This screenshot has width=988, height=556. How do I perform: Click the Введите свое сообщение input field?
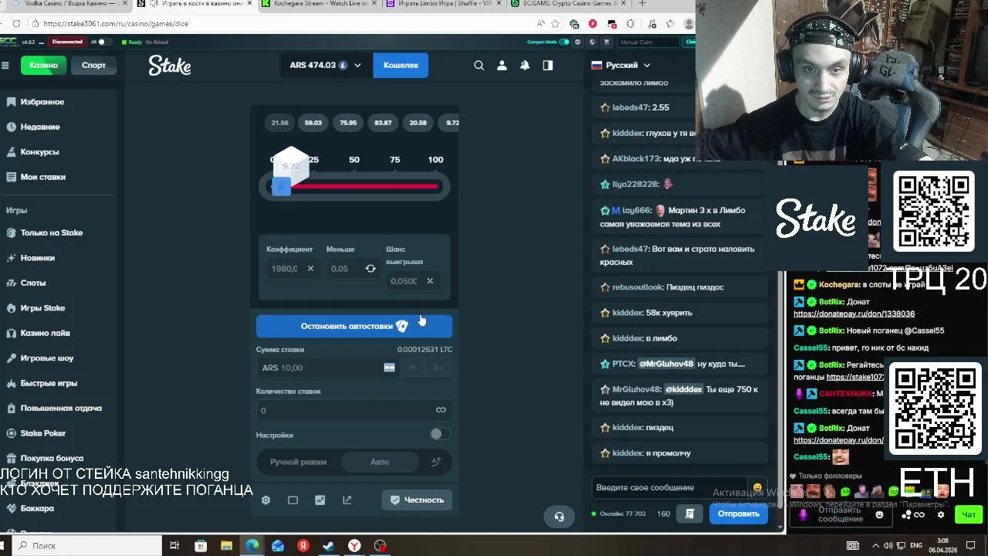(x=670, y=487)
